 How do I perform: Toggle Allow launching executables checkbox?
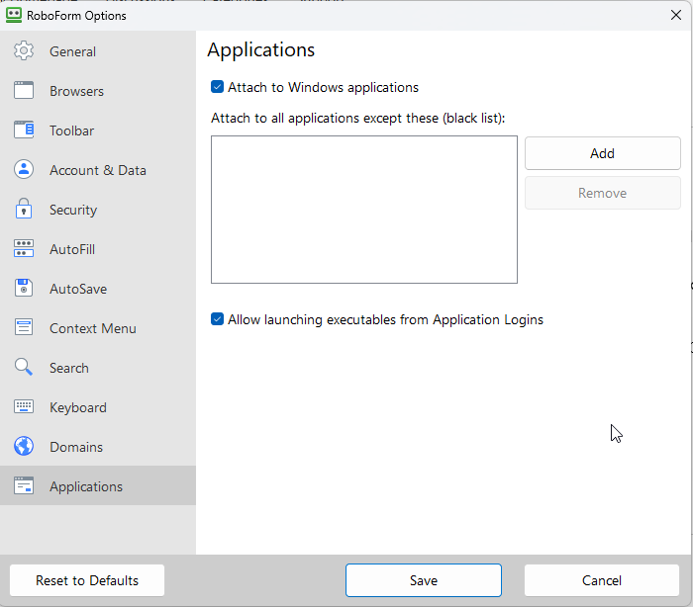click(x=218, y=319)
